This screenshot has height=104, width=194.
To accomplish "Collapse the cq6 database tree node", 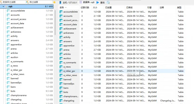I will coord(3,6).
